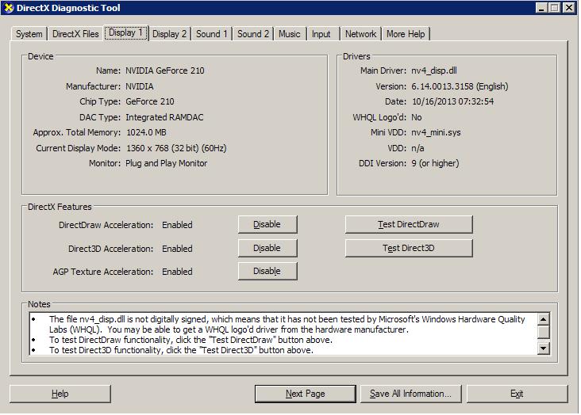
Task: Click the VDD 'n/a' value
Action: pos(417,148)
